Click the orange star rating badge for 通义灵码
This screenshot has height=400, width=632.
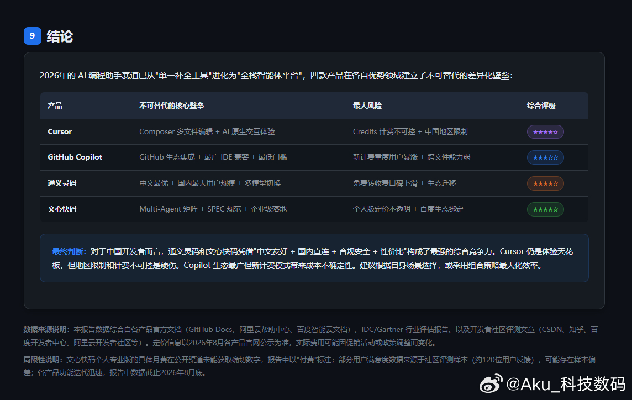click(545, 183)
